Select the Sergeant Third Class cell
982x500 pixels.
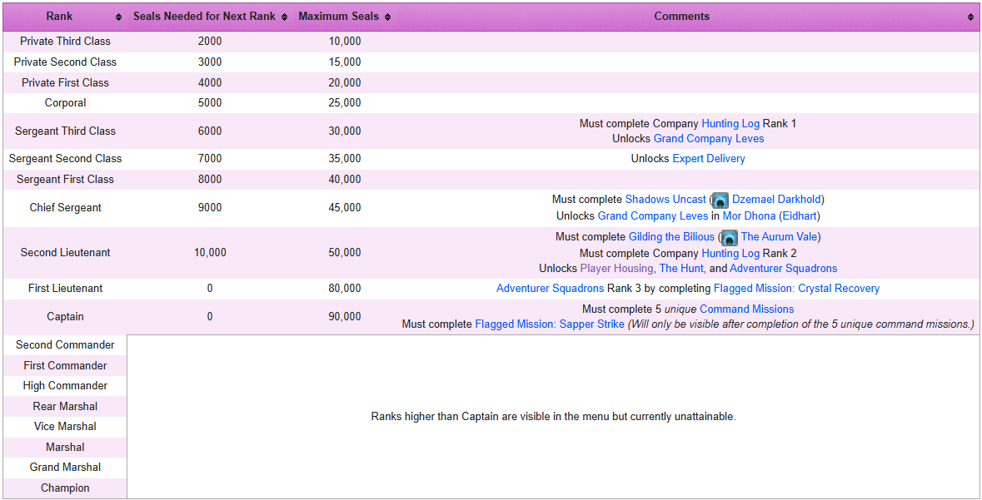65,131
